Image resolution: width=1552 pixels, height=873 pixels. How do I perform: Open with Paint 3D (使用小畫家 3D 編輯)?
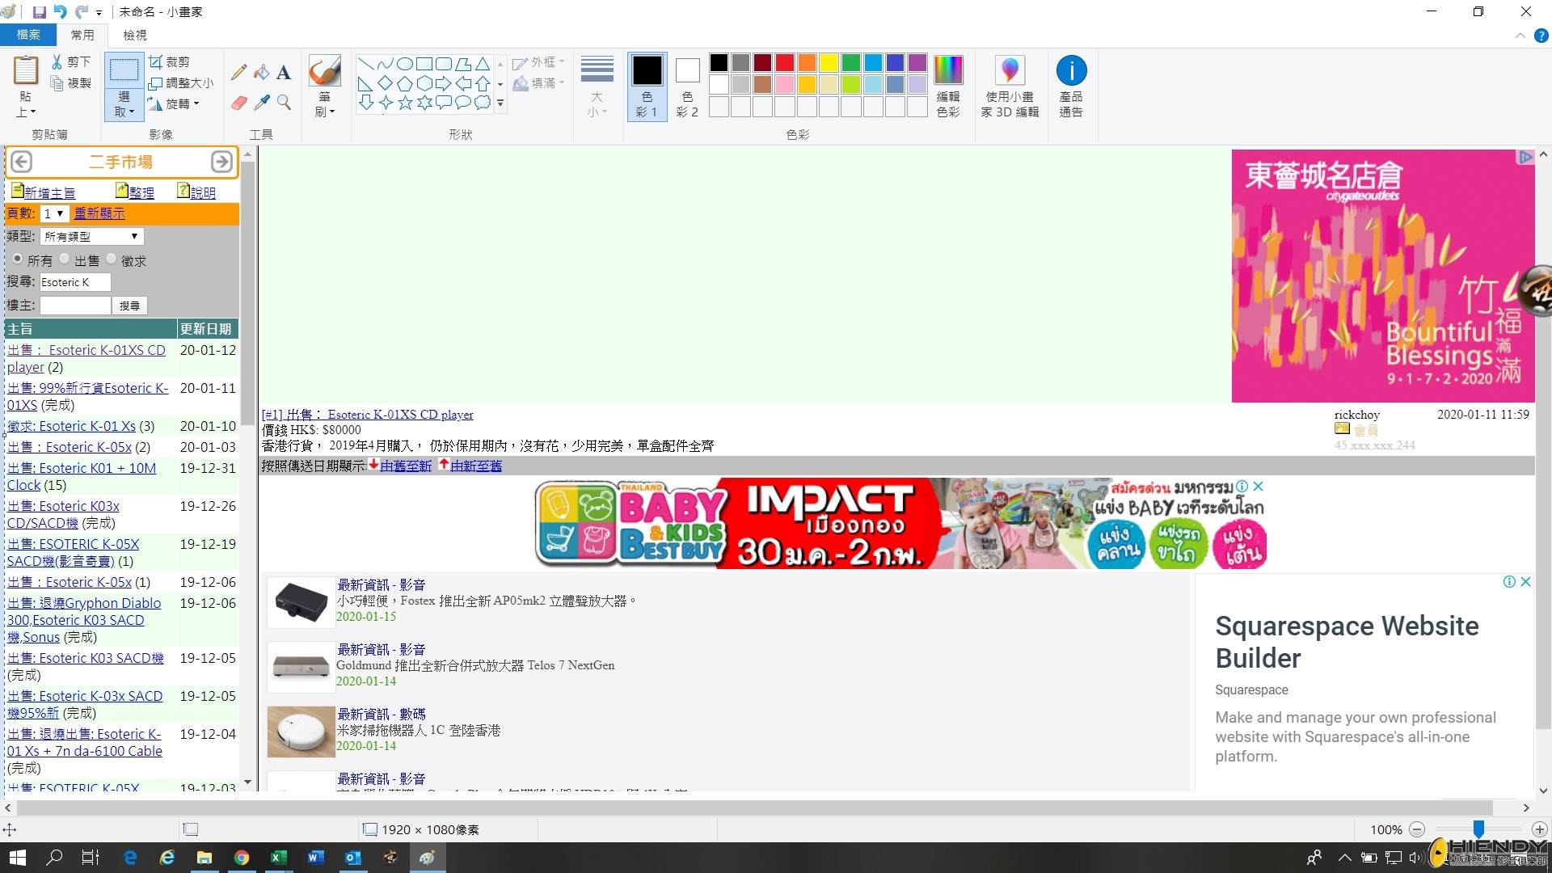click(x=1010, y=87)
